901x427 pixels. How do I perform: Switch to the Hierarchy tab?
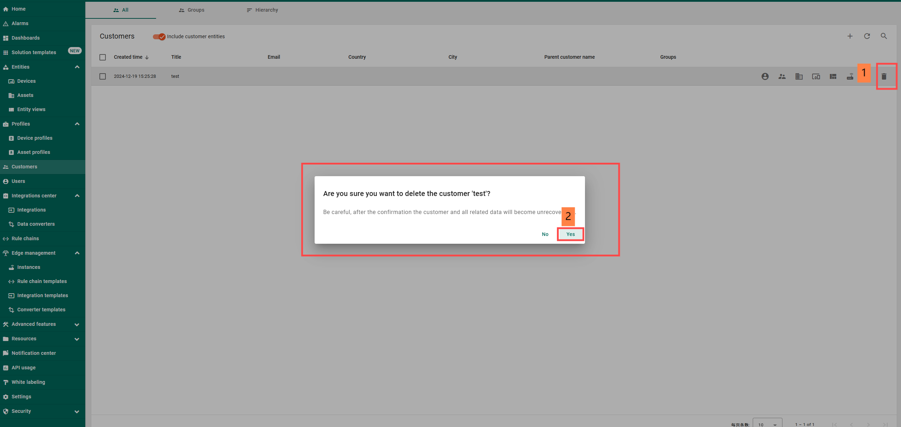262,10
